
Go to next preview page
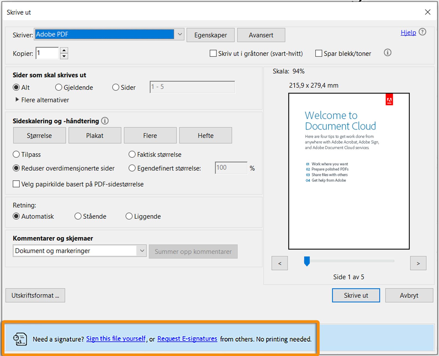418,263
